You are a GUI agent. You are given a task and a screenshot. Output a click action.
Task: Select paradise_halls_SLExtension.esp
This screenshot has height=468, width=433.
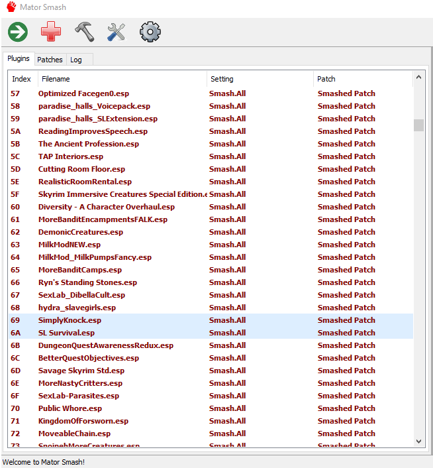click(211, 119)
